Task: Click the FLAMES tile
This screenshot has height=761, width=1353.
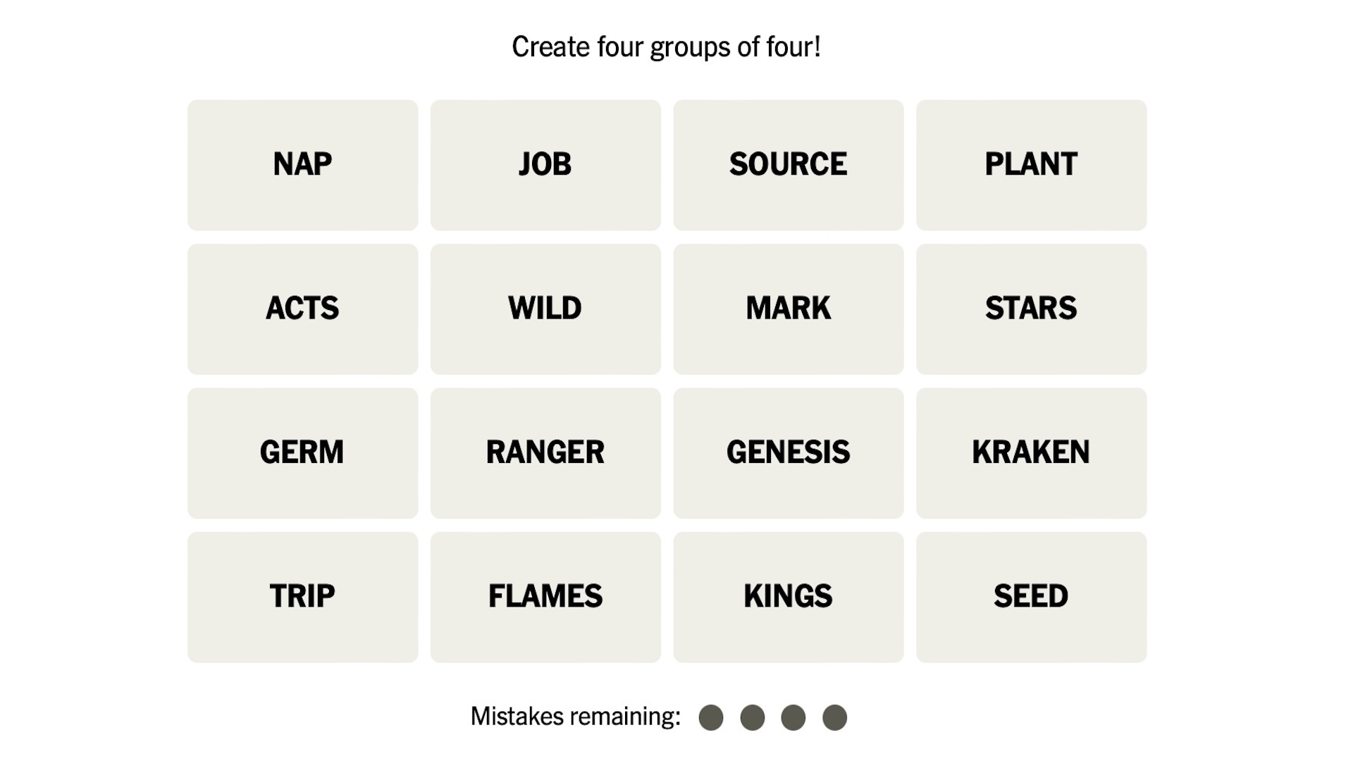Action: 545,595
